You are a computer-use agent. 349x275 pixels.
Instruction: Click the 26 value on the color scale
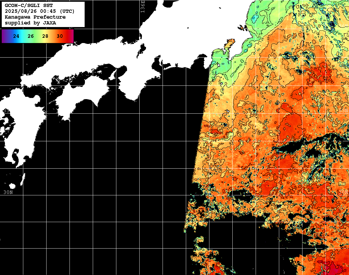click(x=31, y=36)
